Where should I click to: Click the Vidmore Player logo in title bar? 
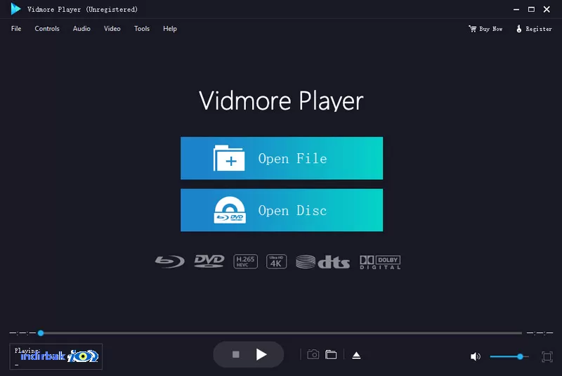(15, 9)
